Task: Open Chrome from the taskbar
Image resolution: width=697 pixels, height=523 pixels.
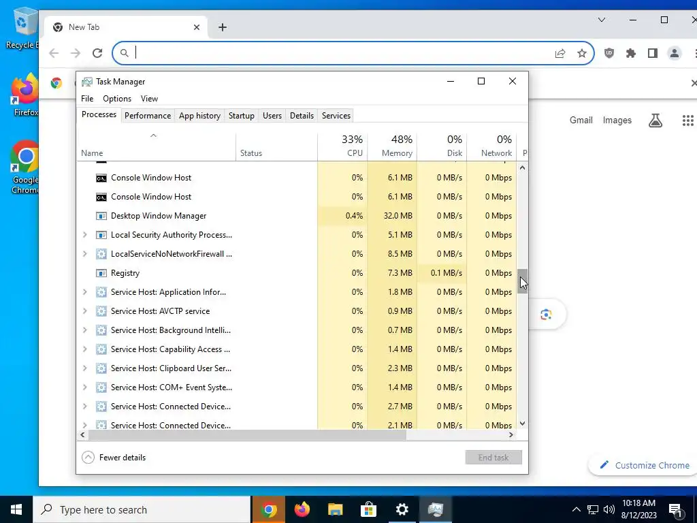Action: point(268,509)
